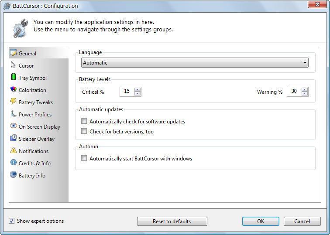Click Reset to defaults button

coord(172,221)
